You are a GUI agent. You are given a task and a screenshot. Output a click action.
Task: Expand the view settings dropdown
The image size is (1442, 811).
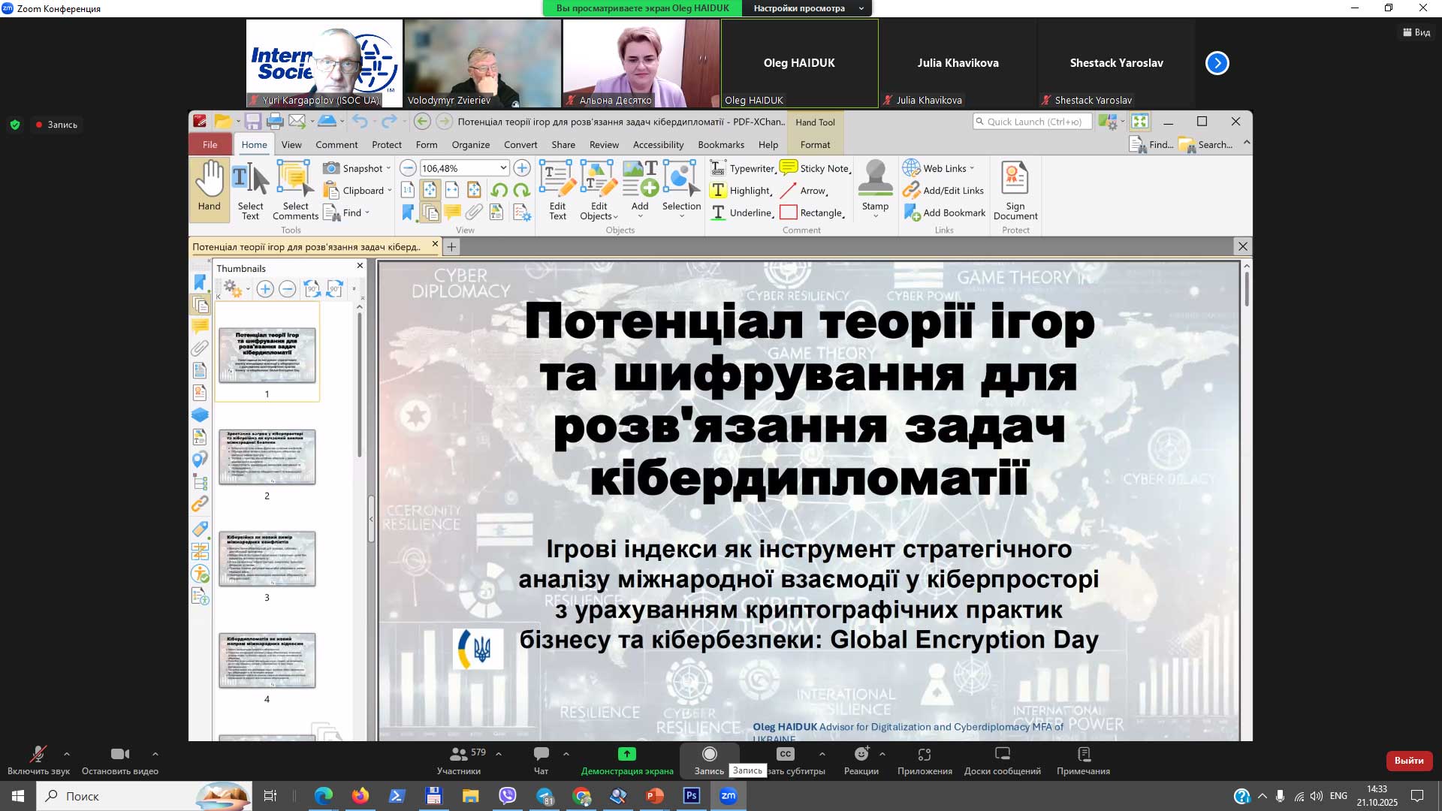[x=861, y=8]
